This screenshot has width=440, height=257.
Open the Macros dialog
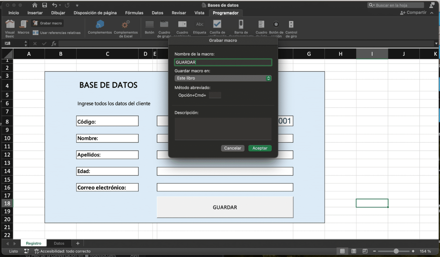[23, 28]
